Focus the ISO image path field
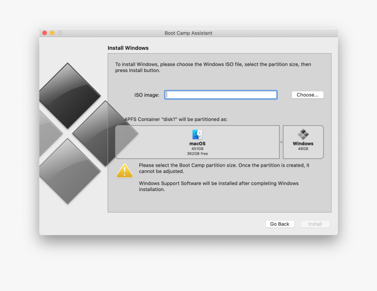Screen dimensions: 377x291 tap(221, 95)
